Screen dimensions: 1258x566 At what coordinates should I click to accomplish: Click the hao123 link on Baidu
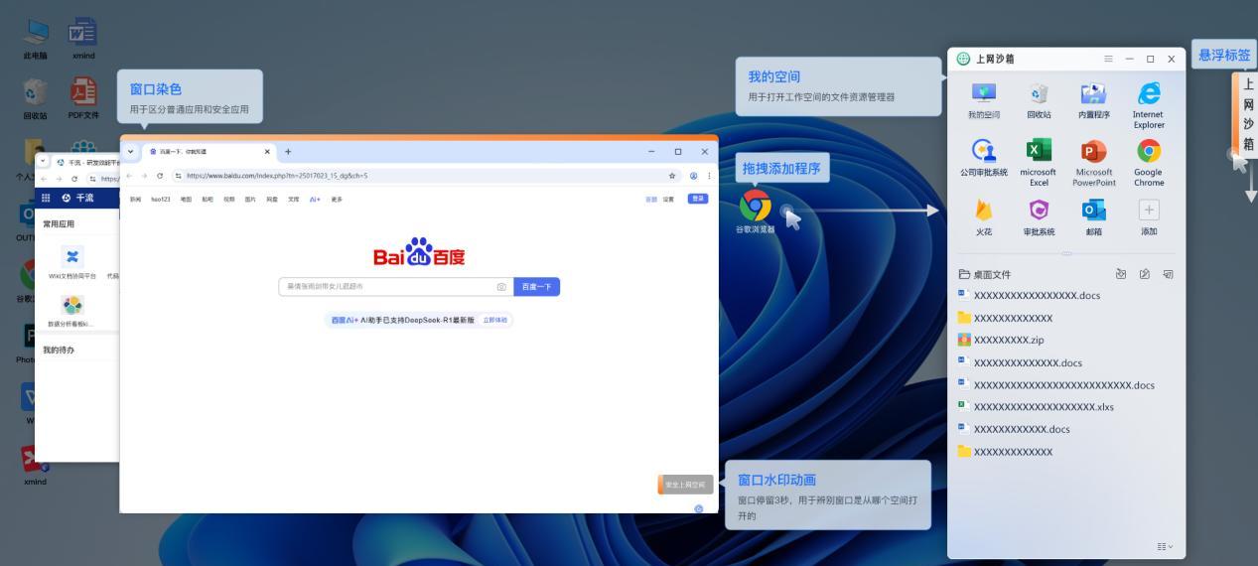pyautogui.click(x=161, y=199)
